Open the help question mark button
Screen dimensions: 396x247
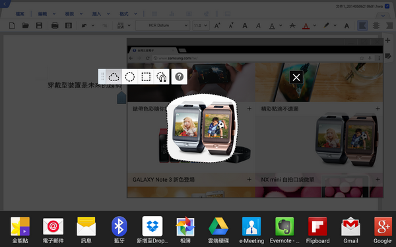(180, 76)
